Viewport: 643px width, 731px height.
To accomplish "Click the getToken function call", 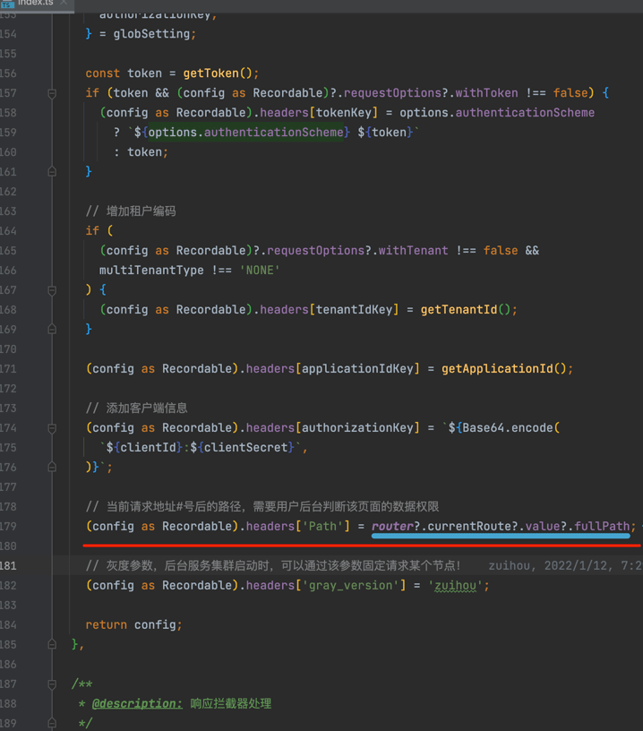I will click(x=217, y=73).
